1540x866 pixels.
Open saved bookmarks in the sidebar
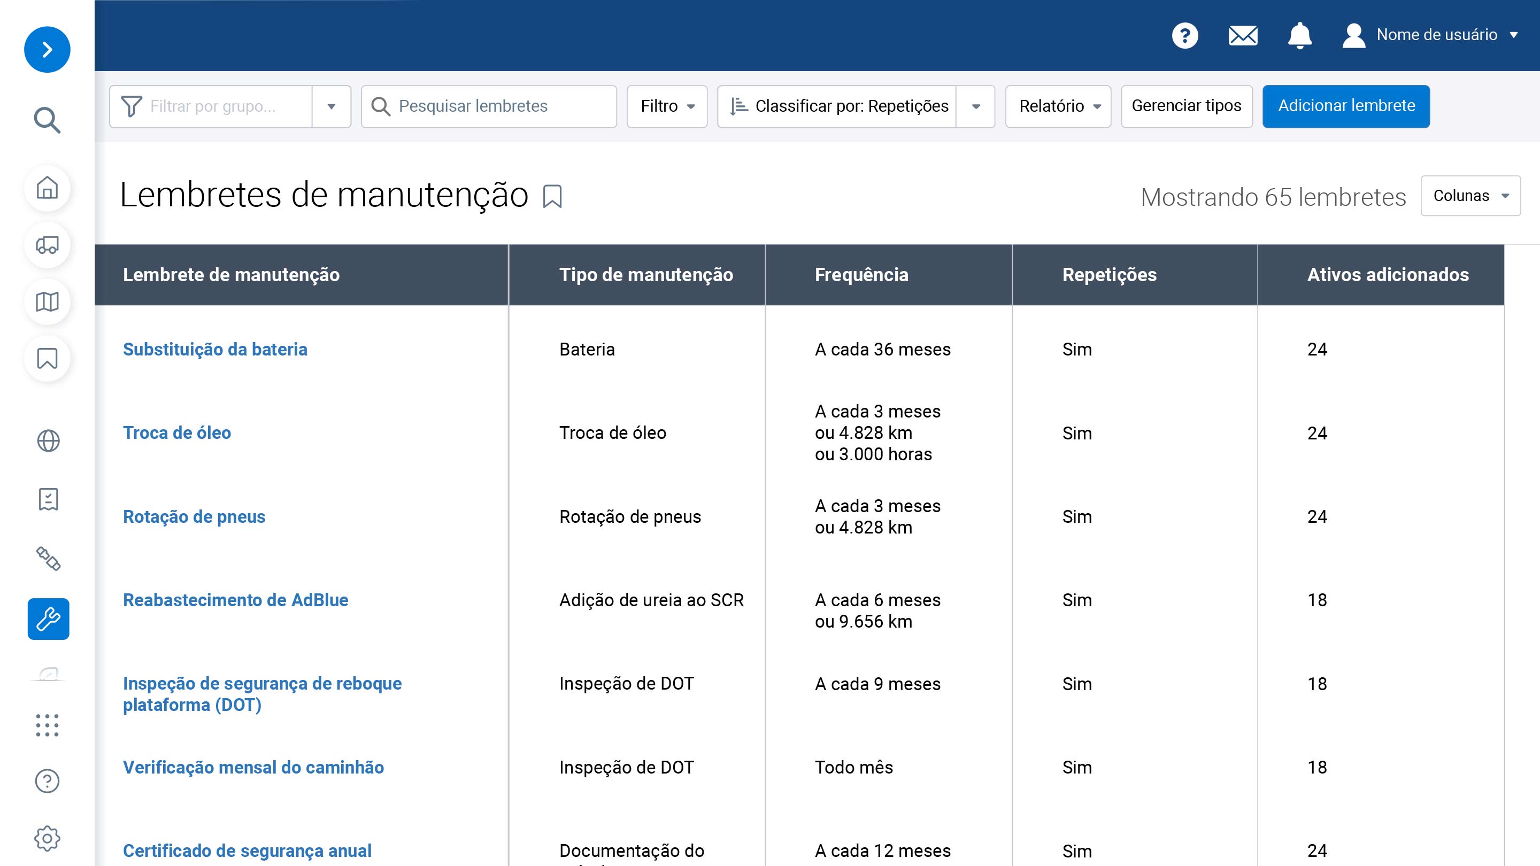click(x=47, y=359)
